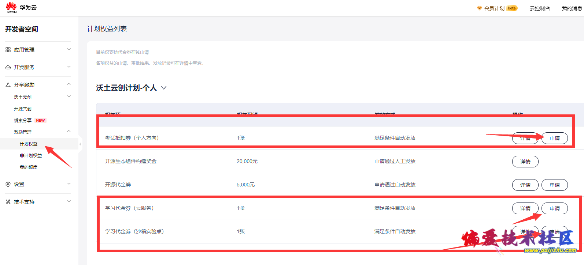Click the 会员计划 diamond icon
The image size is (584, 265).
click(x=479, y=8)
